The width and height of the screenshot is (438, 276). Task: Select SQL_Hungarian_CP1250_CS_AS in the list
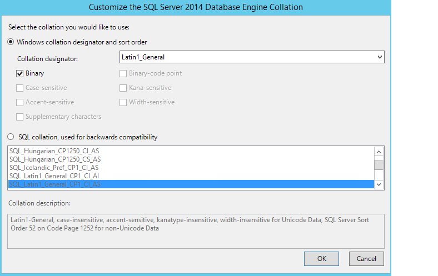pyautogui.click(x=191, y=159)
